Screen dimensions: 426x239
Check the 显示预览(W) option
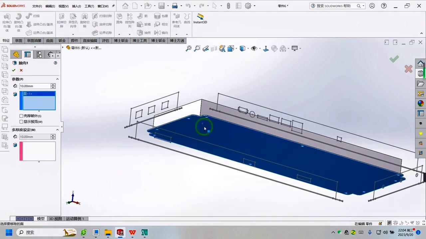tap(21, 121)
